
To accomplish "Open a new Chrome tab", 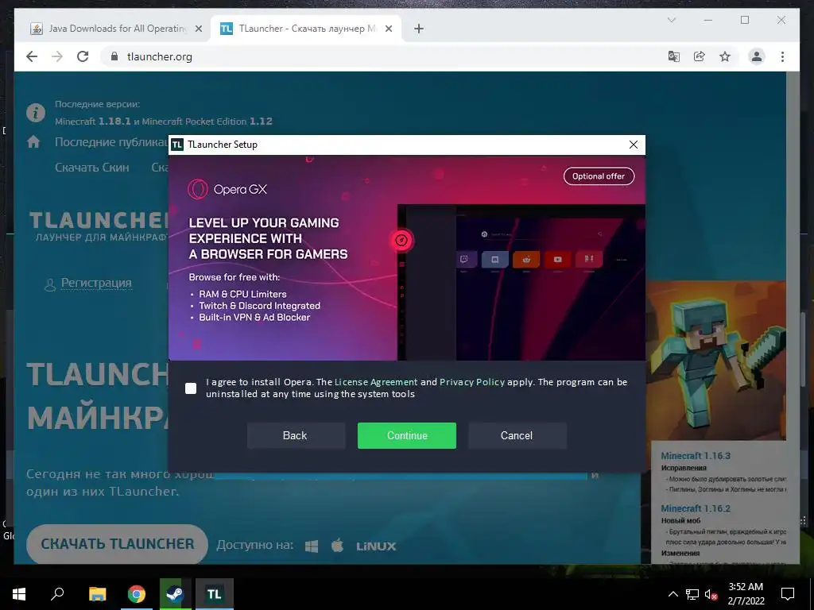I will pyautogui.click(x=419, y=29).
